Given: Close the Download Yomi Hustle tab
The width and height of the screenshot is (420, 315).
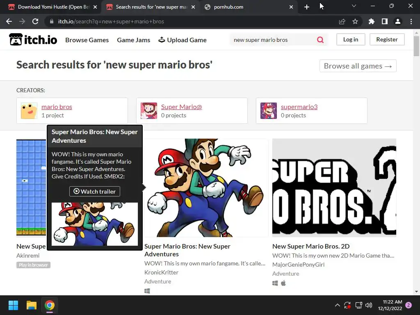Looking at the screenshot, I should [95, 7].
